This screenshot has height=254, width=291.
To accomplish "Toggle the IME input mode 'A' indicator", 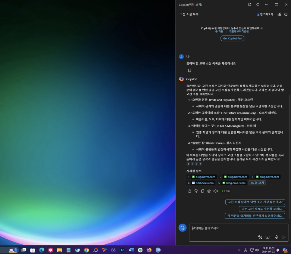I will pyautogui.click(x=245, y=250).
